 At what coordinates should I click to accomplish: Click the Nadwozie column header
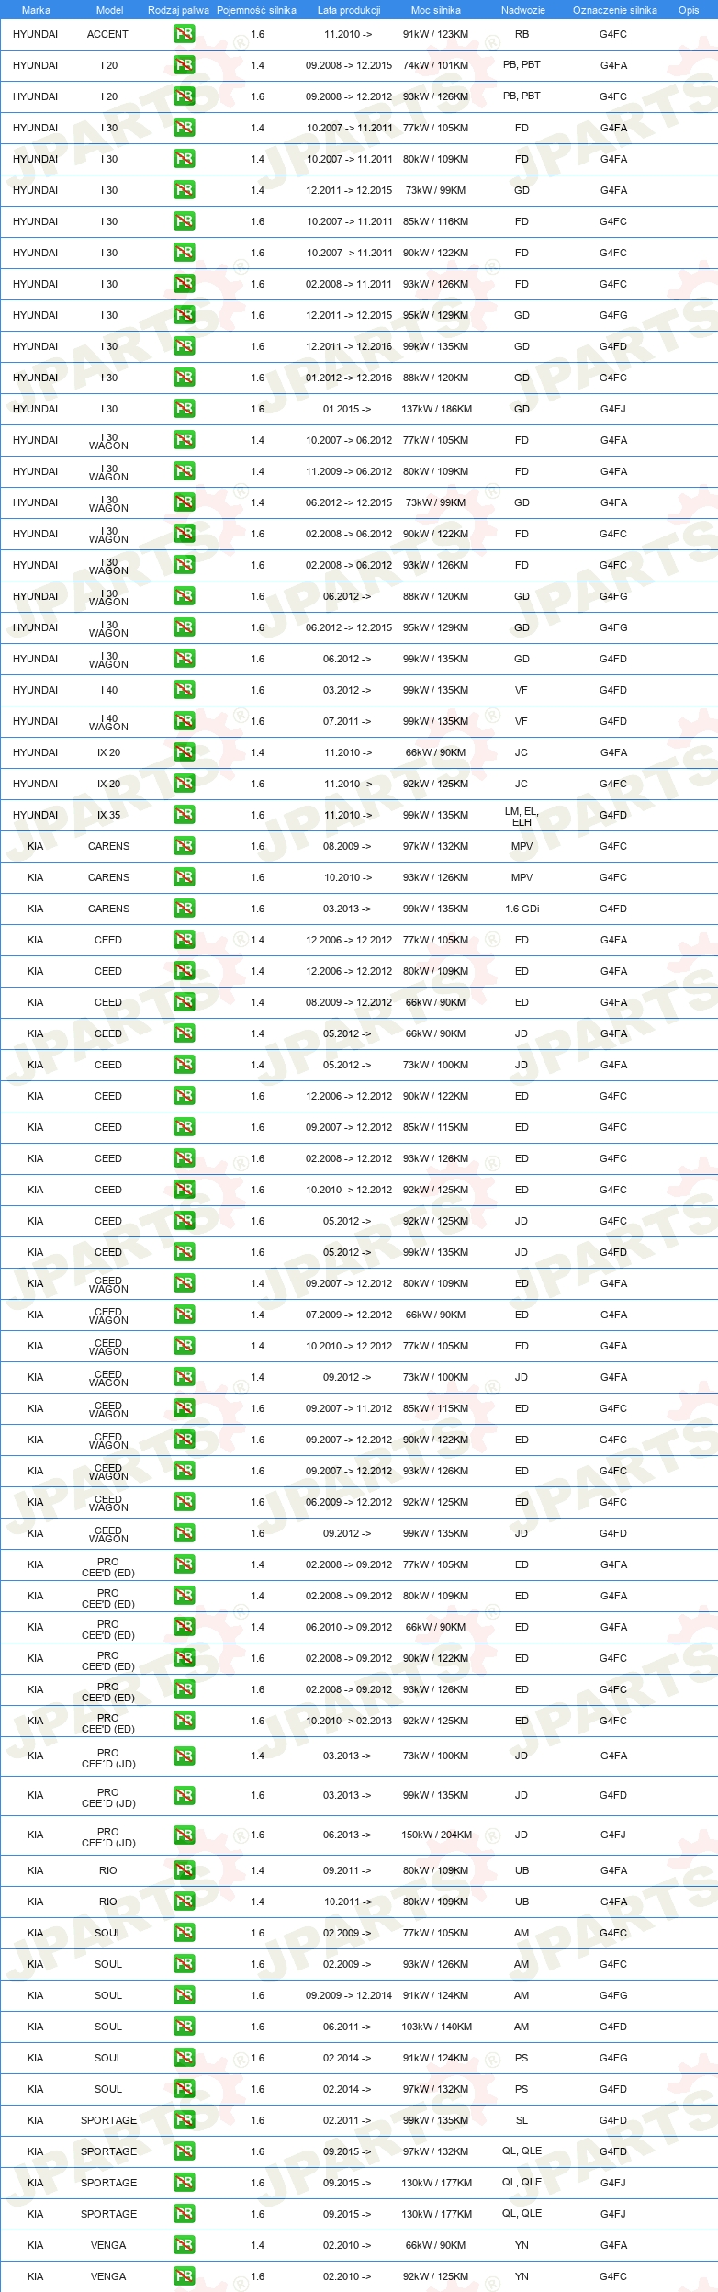coord(523,10)
